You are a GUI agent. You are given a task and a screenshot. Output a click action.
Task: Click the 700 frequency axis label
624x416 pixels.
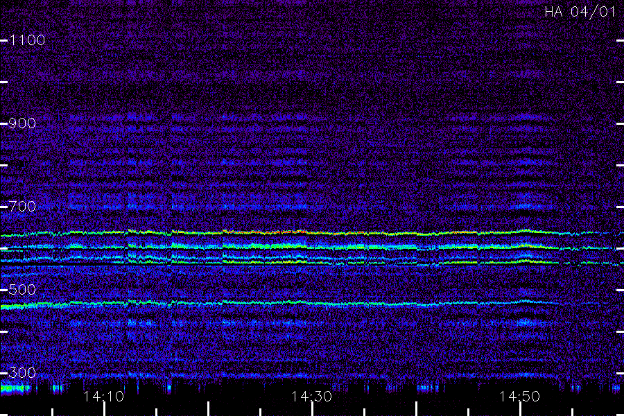[22, 207]
